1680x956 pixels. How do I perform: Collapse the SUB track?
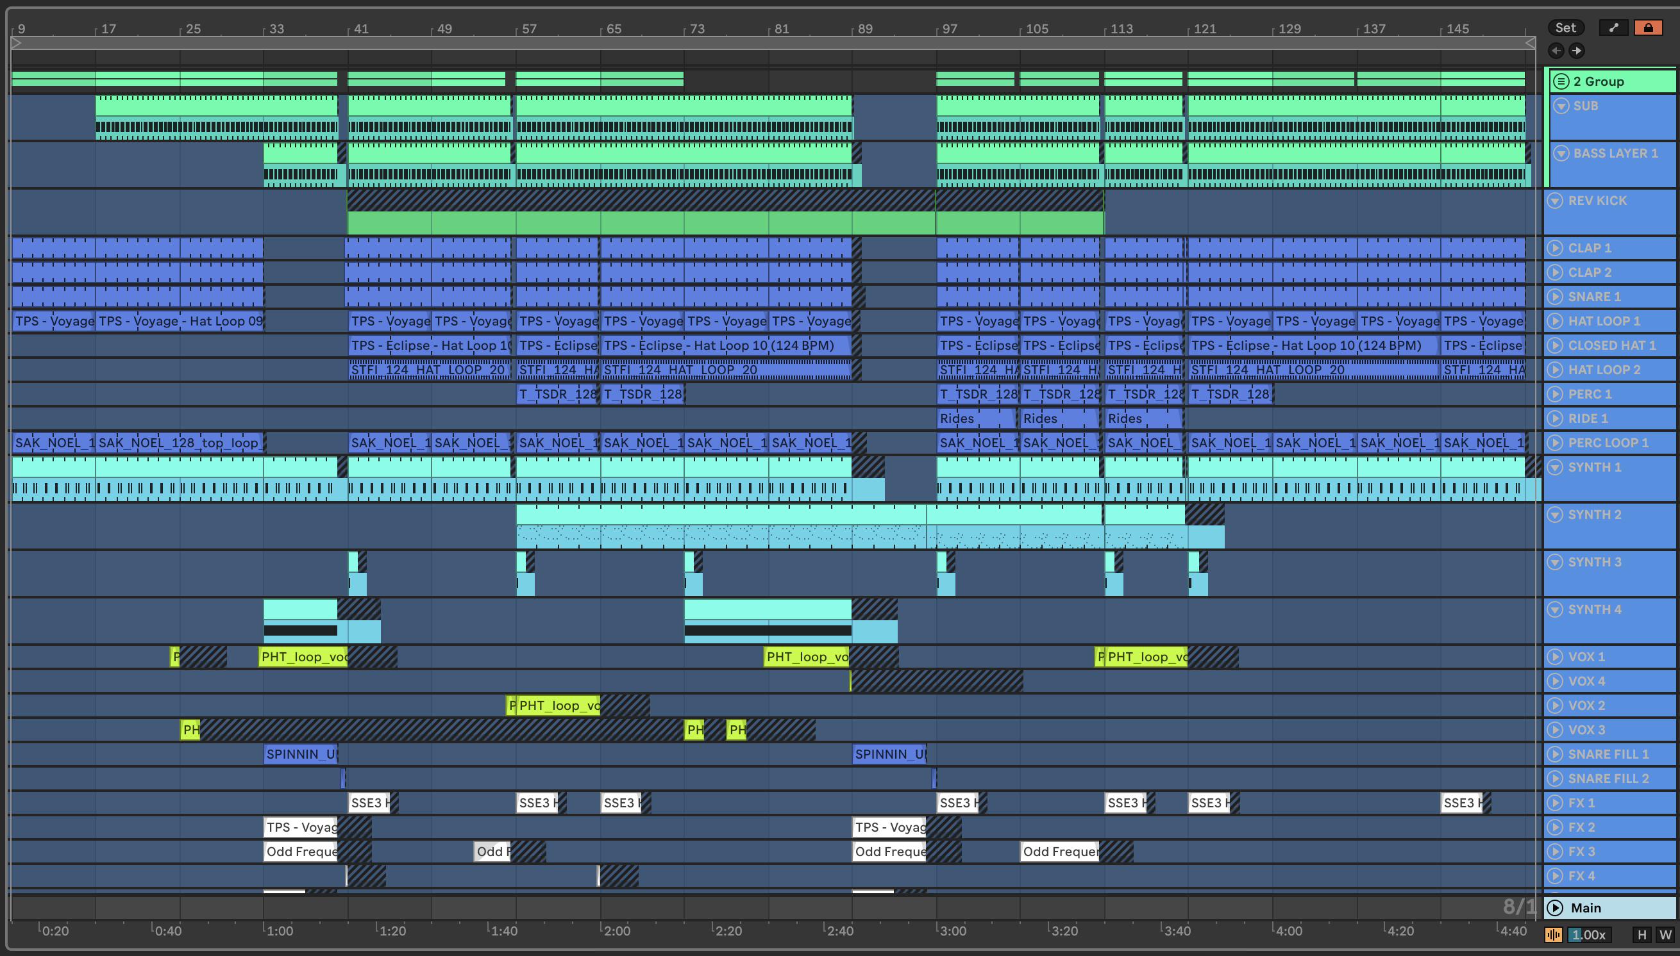tap(1561, 106)
